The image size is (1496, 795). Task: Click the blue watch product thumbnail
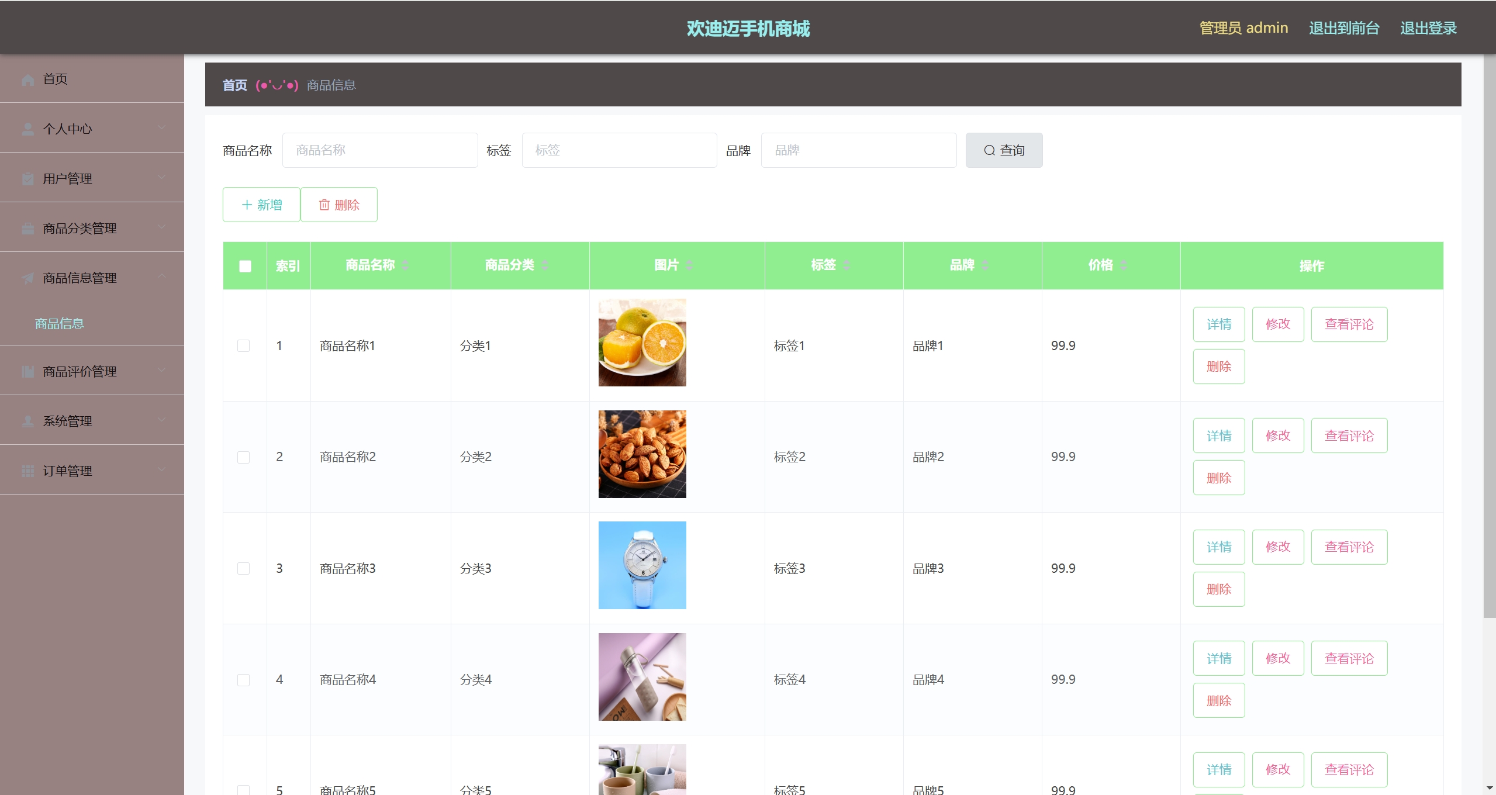click(642, 565)
